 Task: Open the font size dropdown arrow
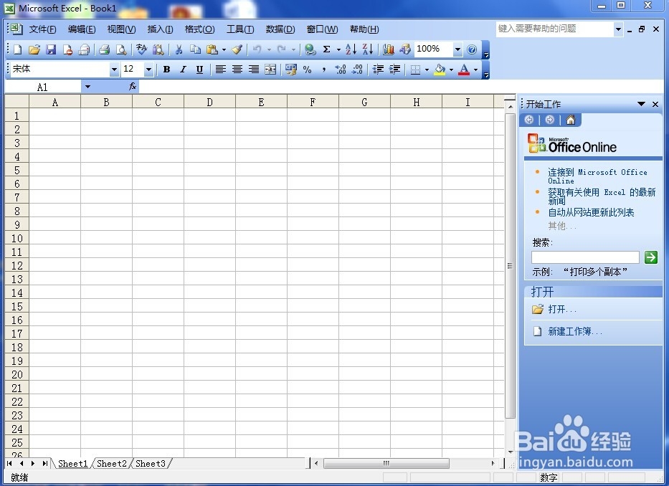[x=148, y=69]
